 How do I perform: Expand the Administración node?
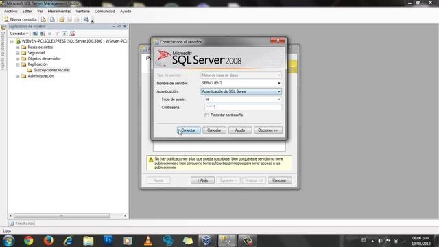(x=18, y=76)
